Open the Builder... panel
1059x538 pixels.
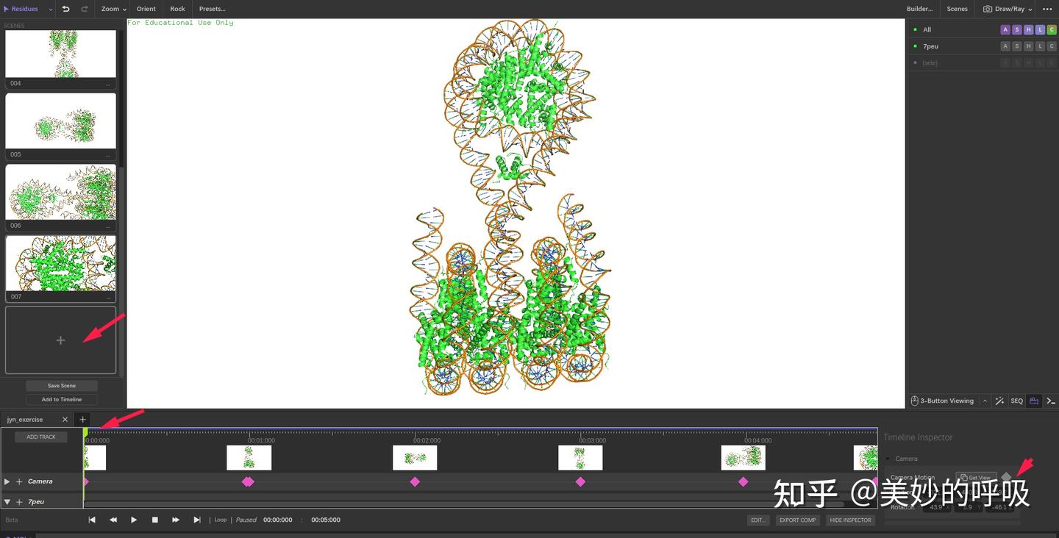point(919,9)
